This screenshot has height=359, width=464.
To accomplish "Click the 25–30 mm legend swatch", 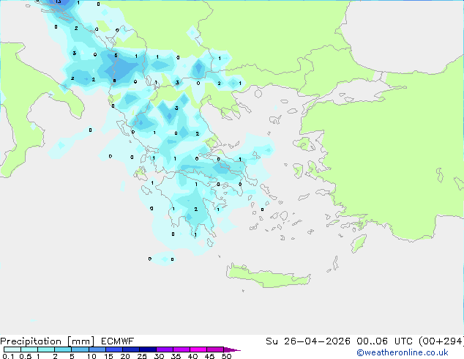I will coord(148,349).
